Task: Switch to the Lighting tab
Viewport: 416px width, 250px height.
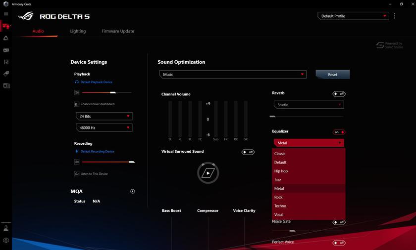Action: coord(78,31)
